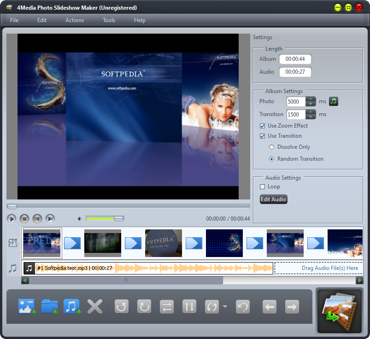Stop the slideshow preview
The image size is (370, 339).
[24, 219]
